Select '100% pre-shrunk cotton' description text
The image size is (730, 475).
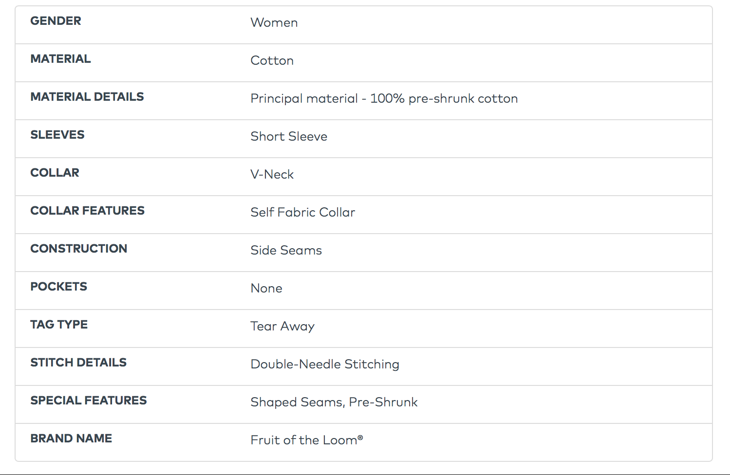tap(443, 99)
